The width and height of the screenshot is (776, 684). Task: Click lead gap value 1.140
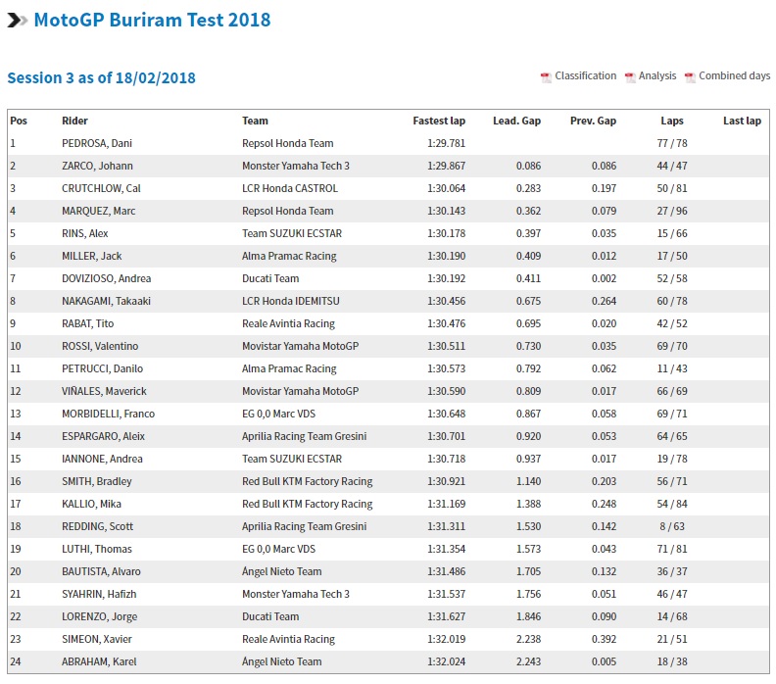[528, 481]
